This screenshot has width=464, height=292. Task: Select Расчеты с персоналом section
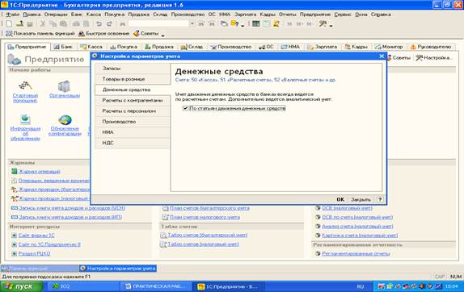(133, 111)
